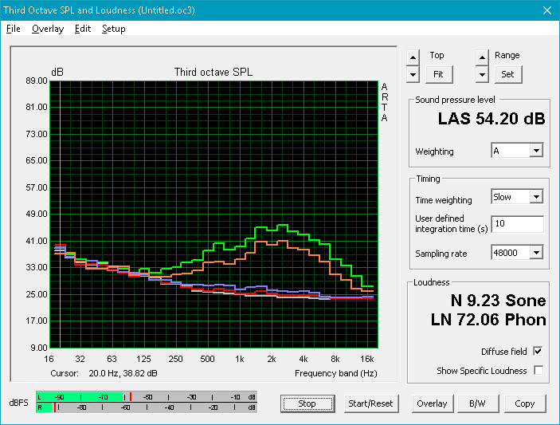Open the Overlay menu

48,29
